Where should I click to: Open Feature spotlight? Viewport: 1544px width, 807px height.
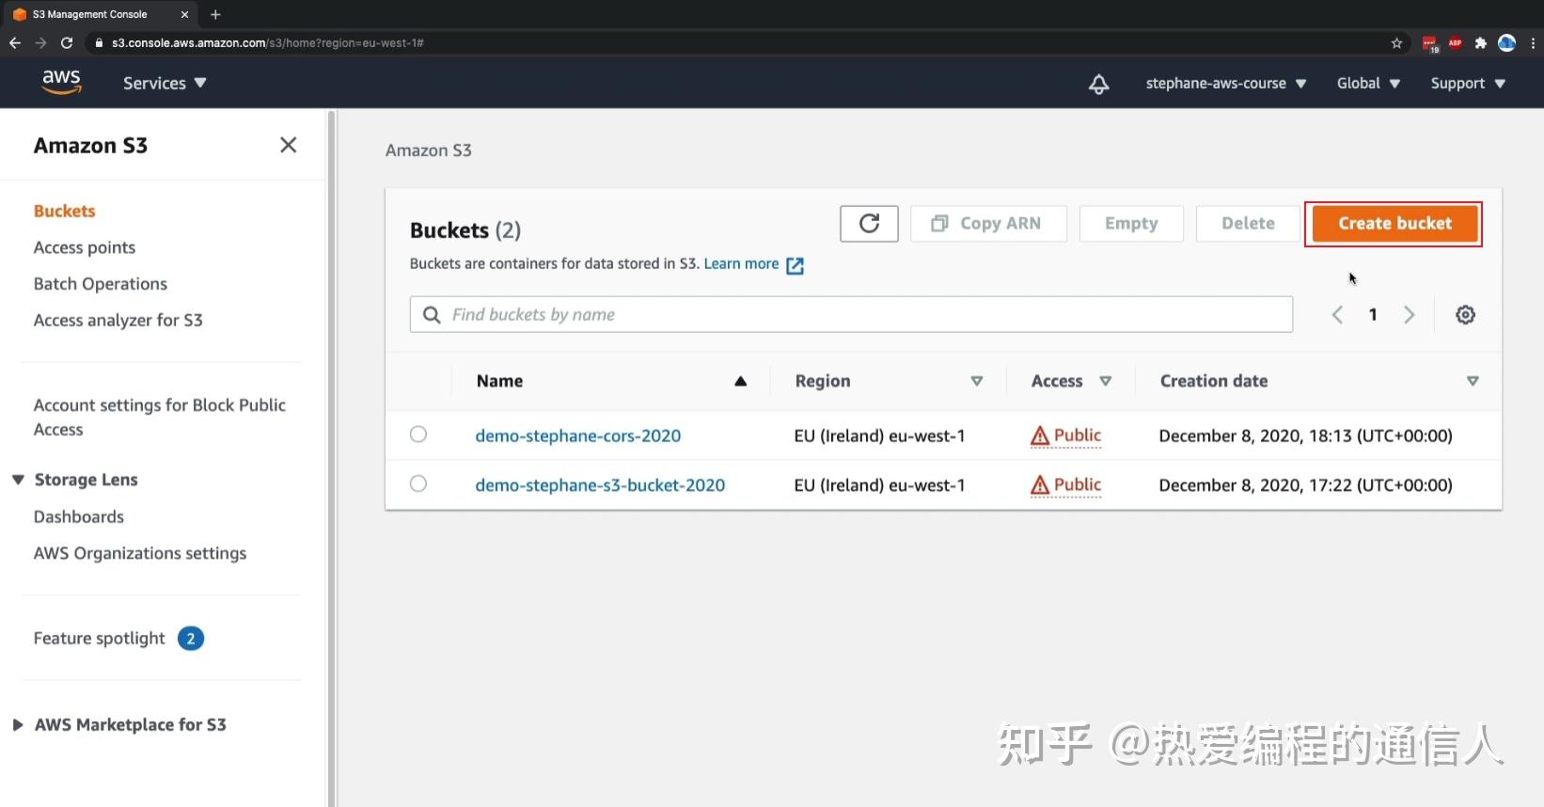tap(100, 639)
